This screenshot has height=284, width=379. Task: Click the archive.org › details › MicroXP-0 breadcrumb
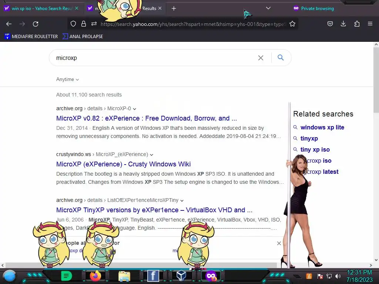tap(94, 109)
